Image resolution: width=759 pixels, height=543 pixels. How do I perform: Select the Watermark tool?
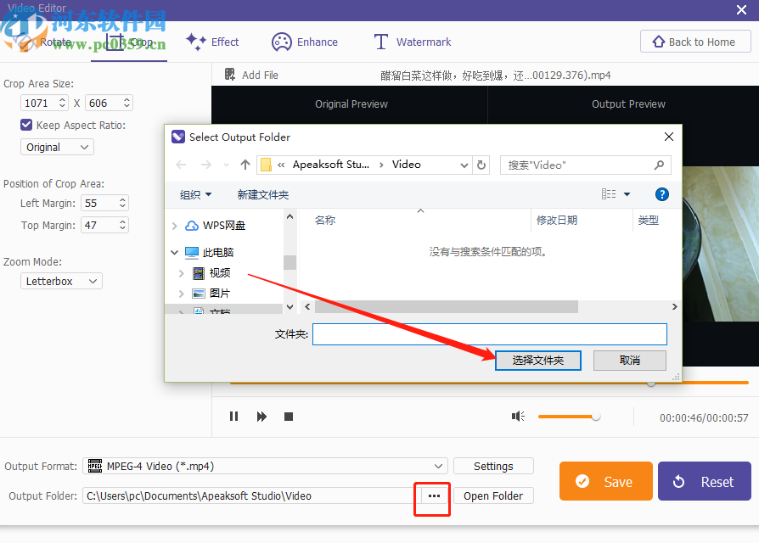(x=411, y=41)
